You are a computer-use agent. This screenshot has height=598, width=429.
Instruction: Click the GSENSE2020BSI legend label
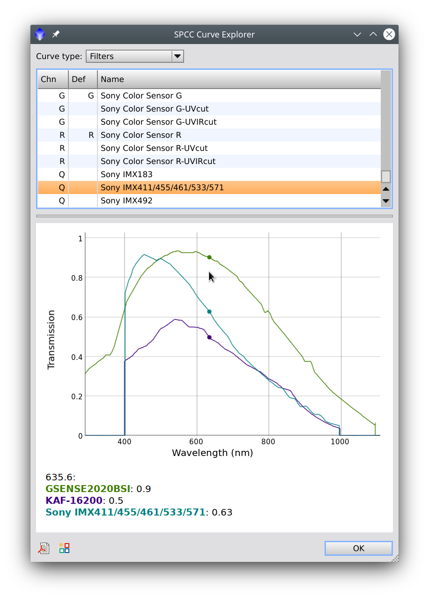(88, 489)
